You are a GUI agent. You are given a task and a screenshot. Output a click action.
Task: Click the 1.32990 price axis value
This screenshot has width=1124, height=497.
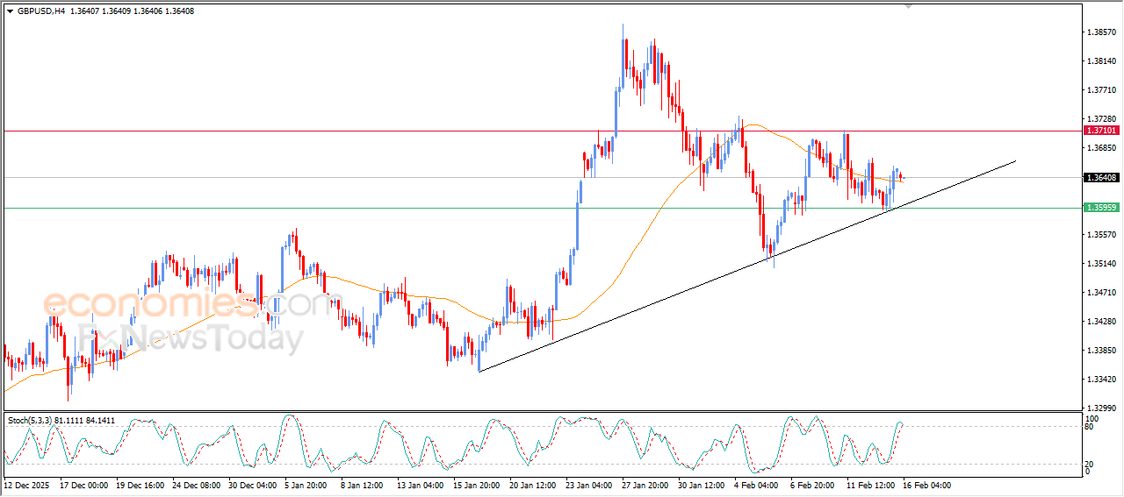[x=1101, y=408]
